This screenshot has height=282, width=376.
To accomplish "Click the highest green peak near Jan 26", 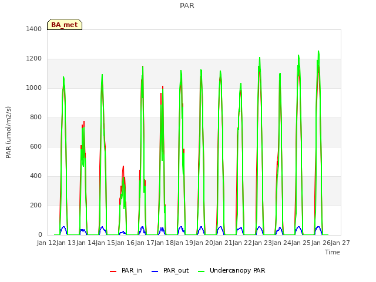I will 318,52.
